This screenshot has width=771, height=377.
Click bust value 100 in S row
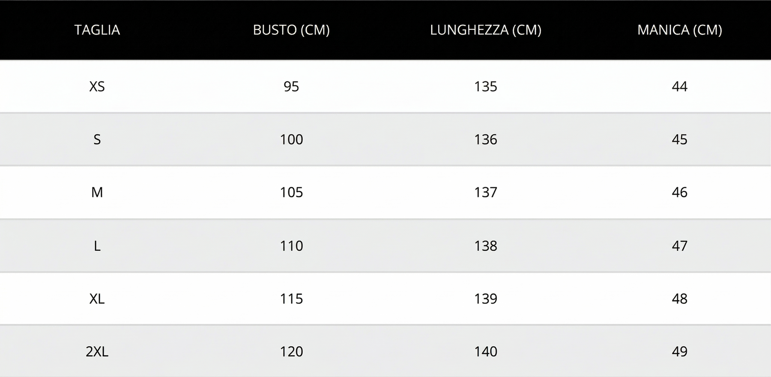[x=291, y=140]
